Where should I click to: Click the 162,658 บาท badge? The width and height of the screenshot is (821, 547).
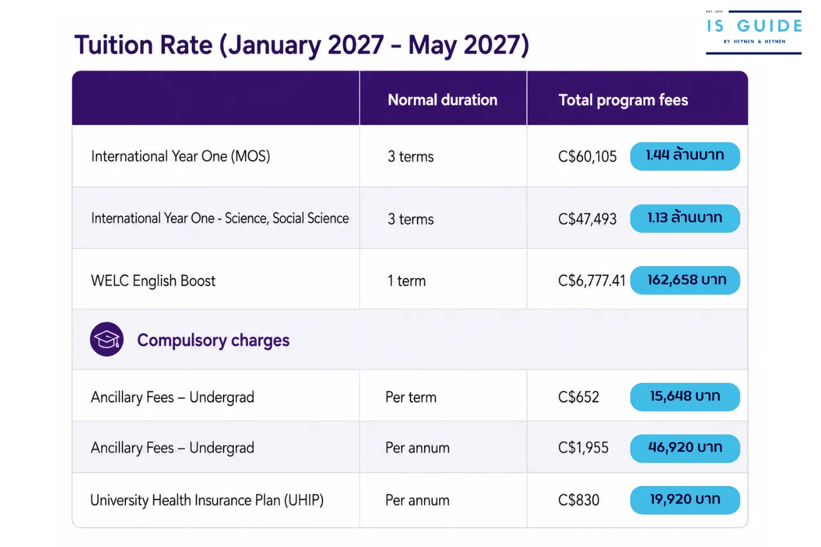pos(685,280)
